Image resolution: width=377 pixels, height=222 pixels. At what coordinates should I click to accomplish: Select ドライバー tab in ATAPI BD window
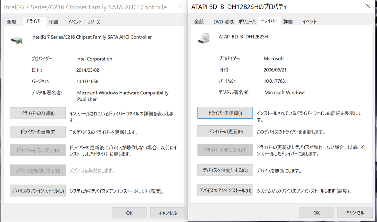pyautogui.click(x=269, y=21)
